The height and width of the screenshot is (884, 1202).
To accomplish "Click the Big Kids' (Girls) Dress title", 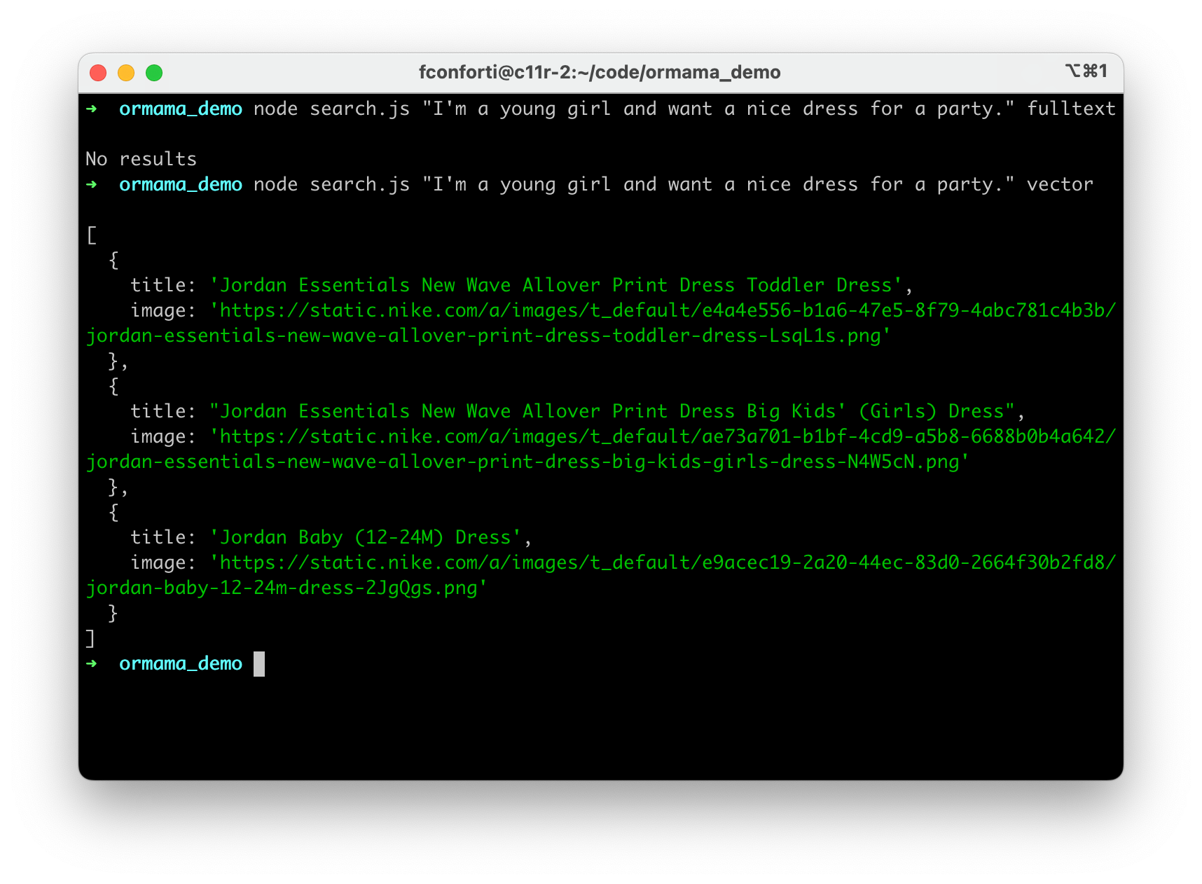I will click(x=612, y=411).
